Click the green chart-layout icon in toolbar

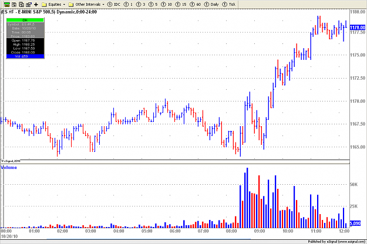tap(7, 5)
